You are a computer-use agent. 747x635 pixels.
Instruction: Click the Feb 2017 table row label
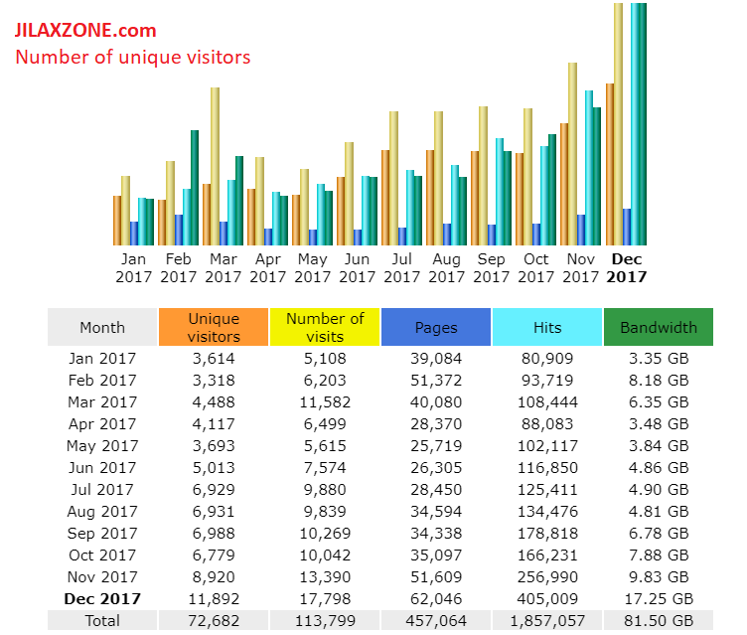[102, 381]
